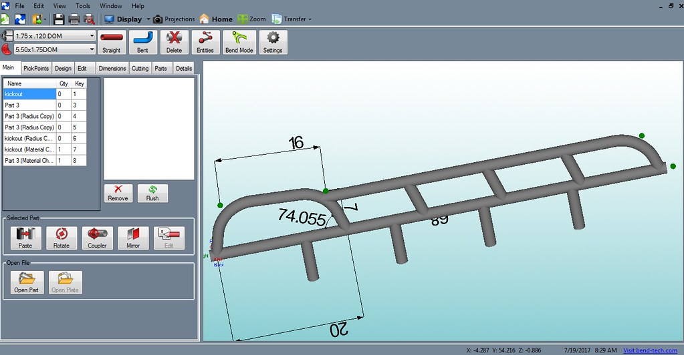Switch to the Main tab

[x=9, y=67]
